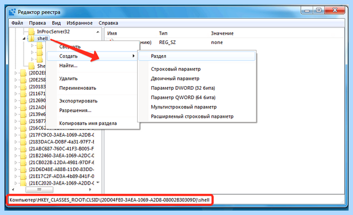Click folder icon of {2139e6 key
The height and width of the screenshot is (215, 353).
23,114
